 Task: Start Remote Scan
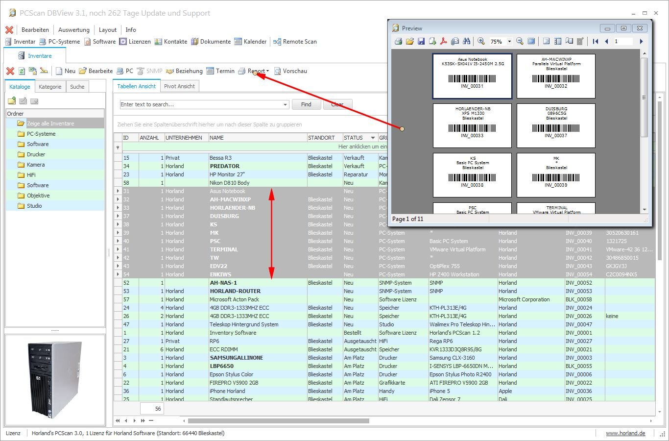[295, 42]
